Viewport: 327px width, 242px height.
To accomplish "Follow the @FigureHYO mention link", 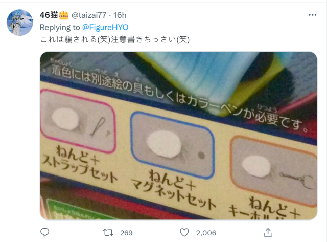I will pyautogui.click(x=105, y=27).
